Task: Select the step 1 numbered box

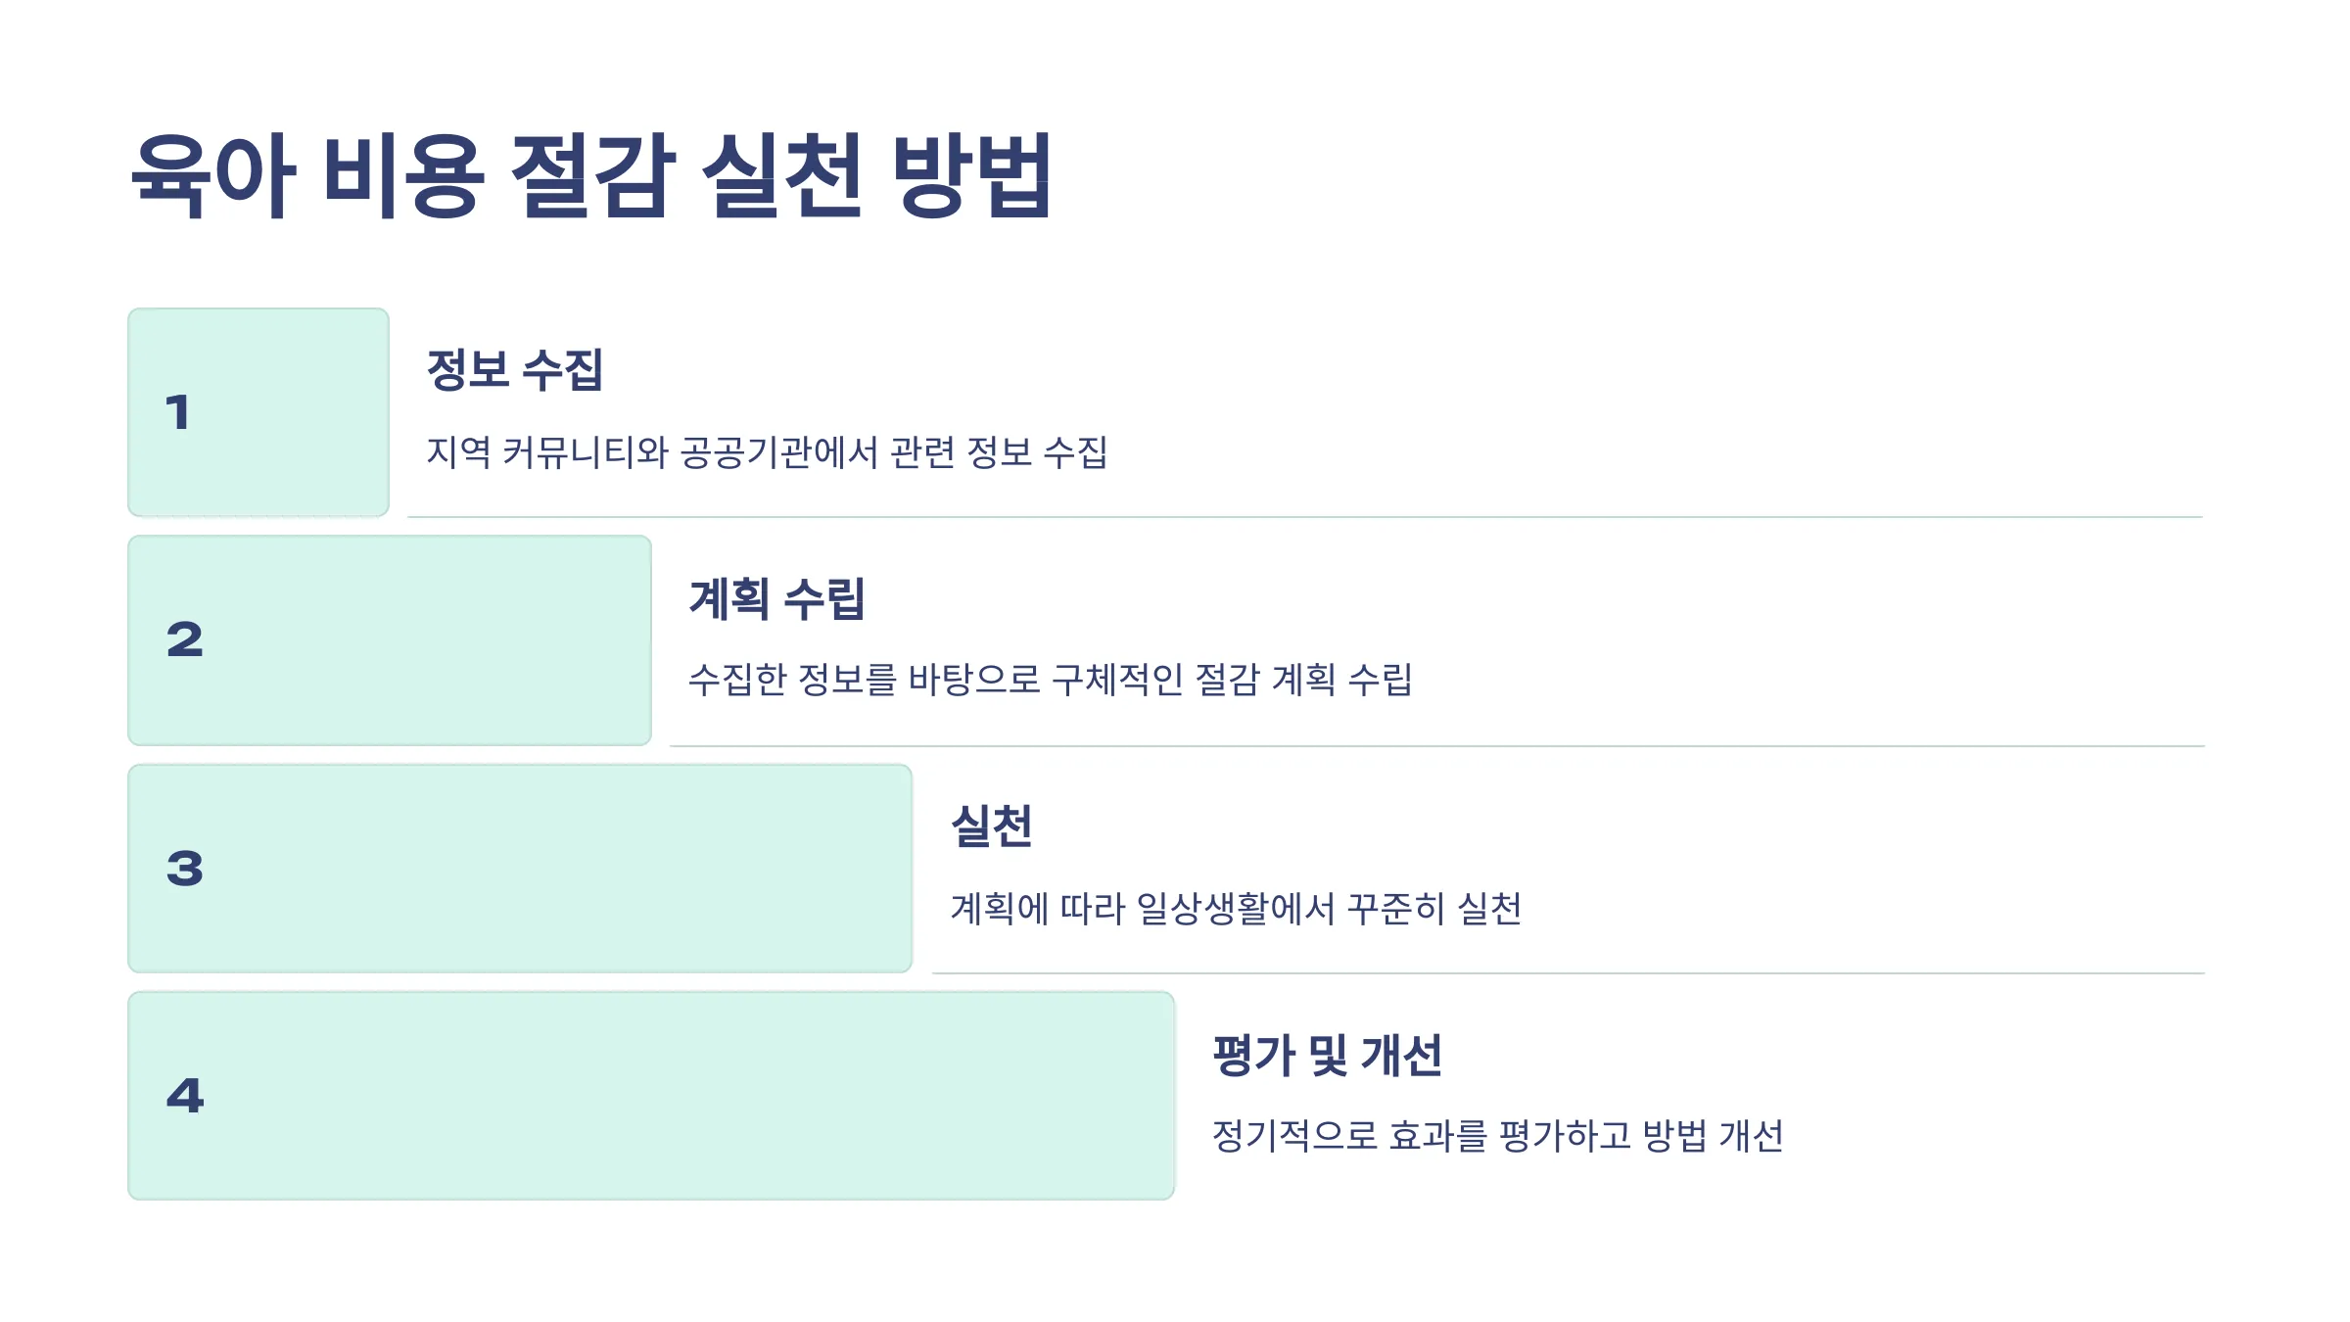Action: 258,412
